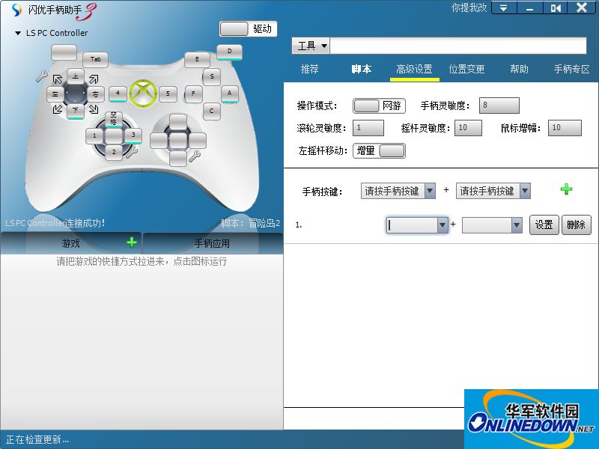Click the Tab key mapping on the controller
This screenshot has width=599, height=449.
[95, 58]
